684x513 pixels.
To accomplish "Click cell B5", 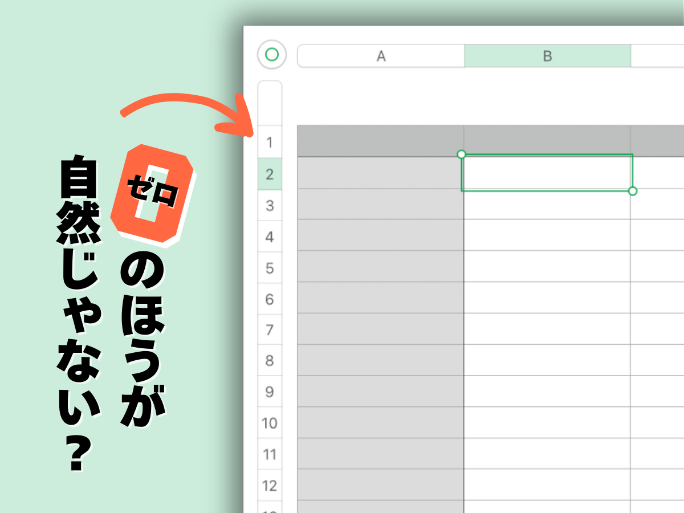I will pos(547,266).
